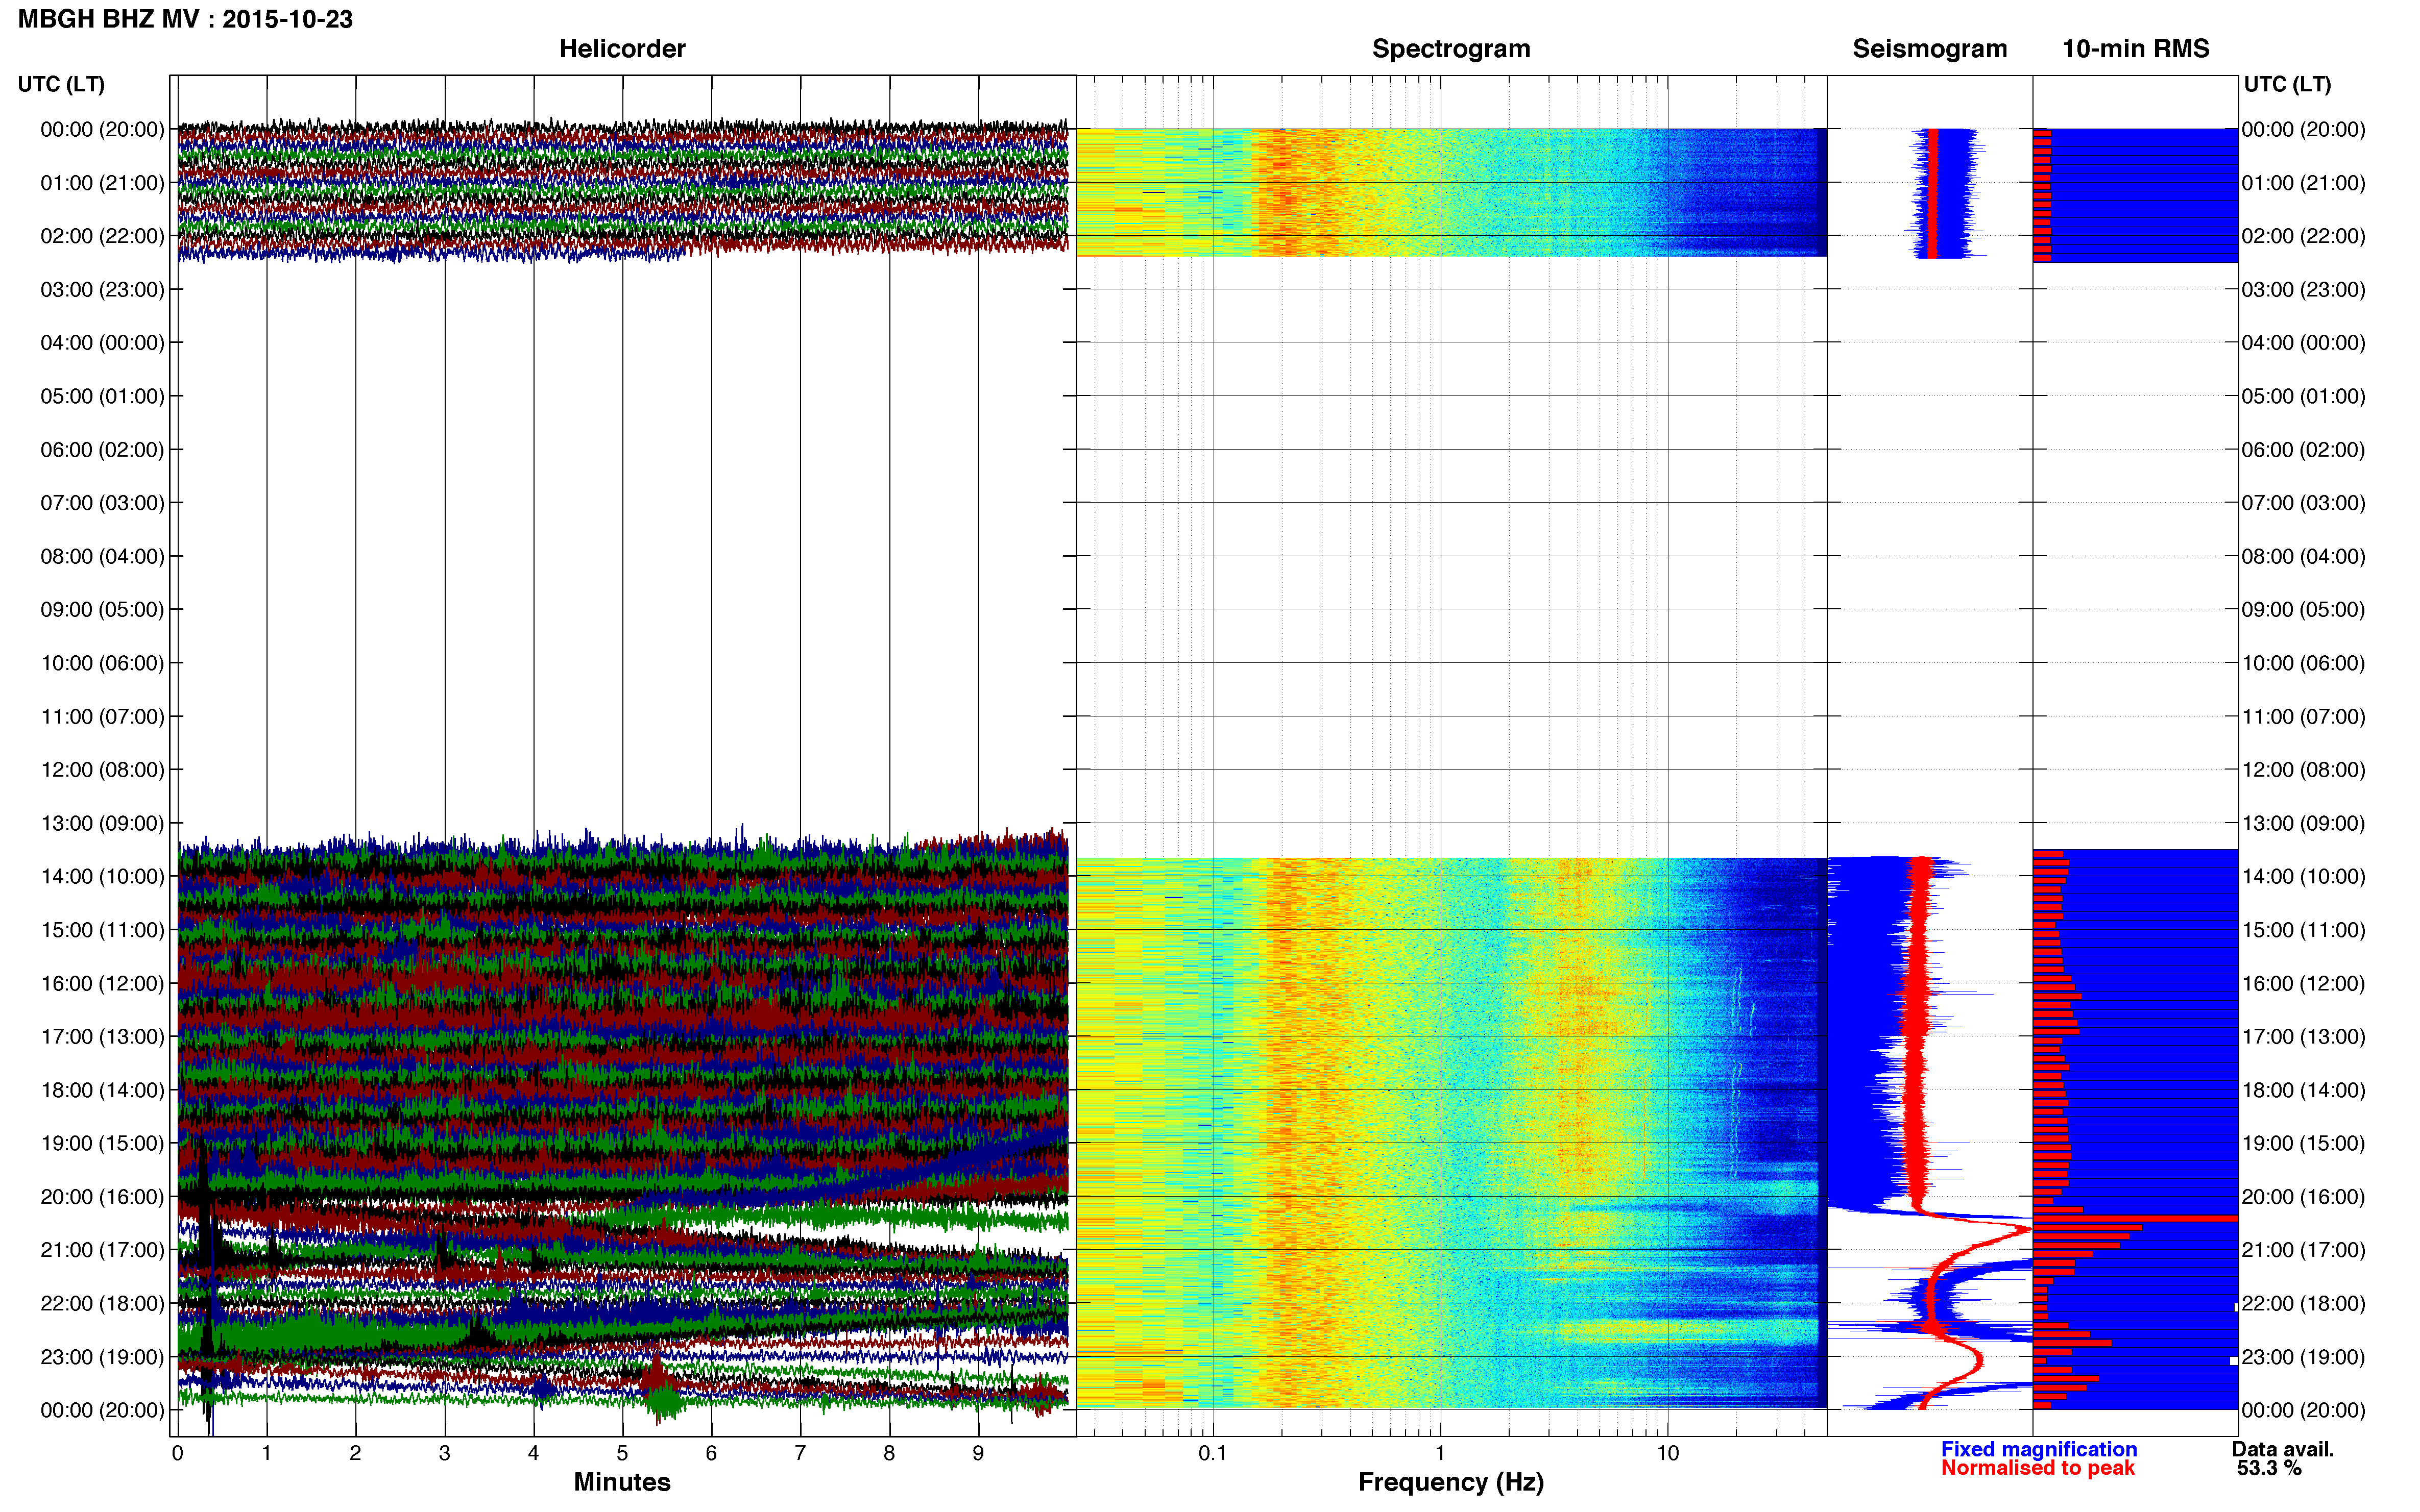
Task: Click right-axis time label 08:00 (04:00)
Action: coord(2303,556)
